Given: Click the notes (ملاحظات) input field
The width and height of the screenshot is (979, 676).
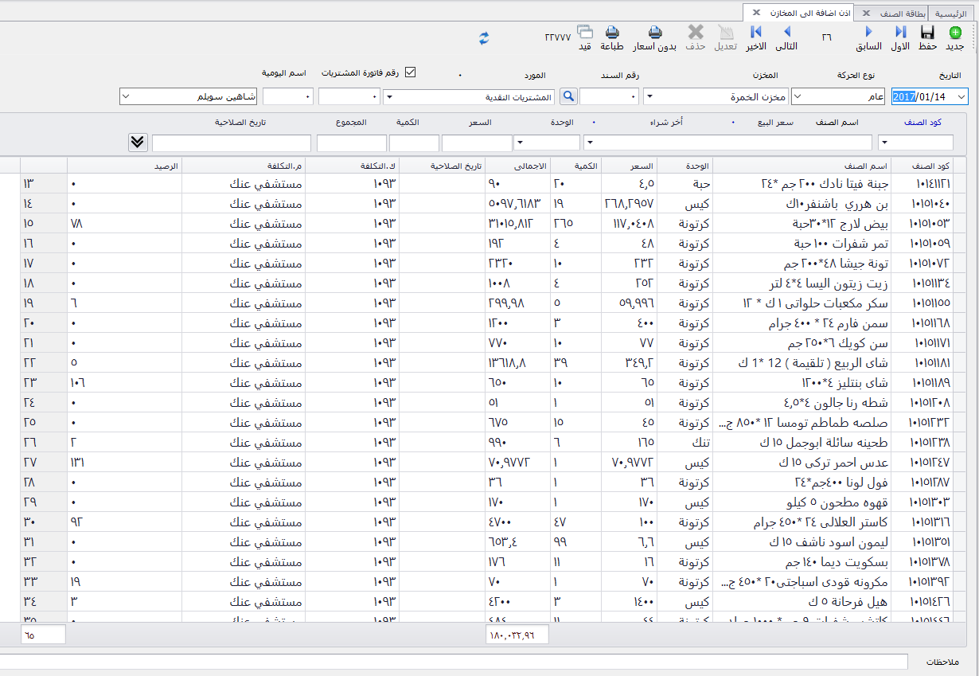Looking at the screenshot, I should [454, 662].
